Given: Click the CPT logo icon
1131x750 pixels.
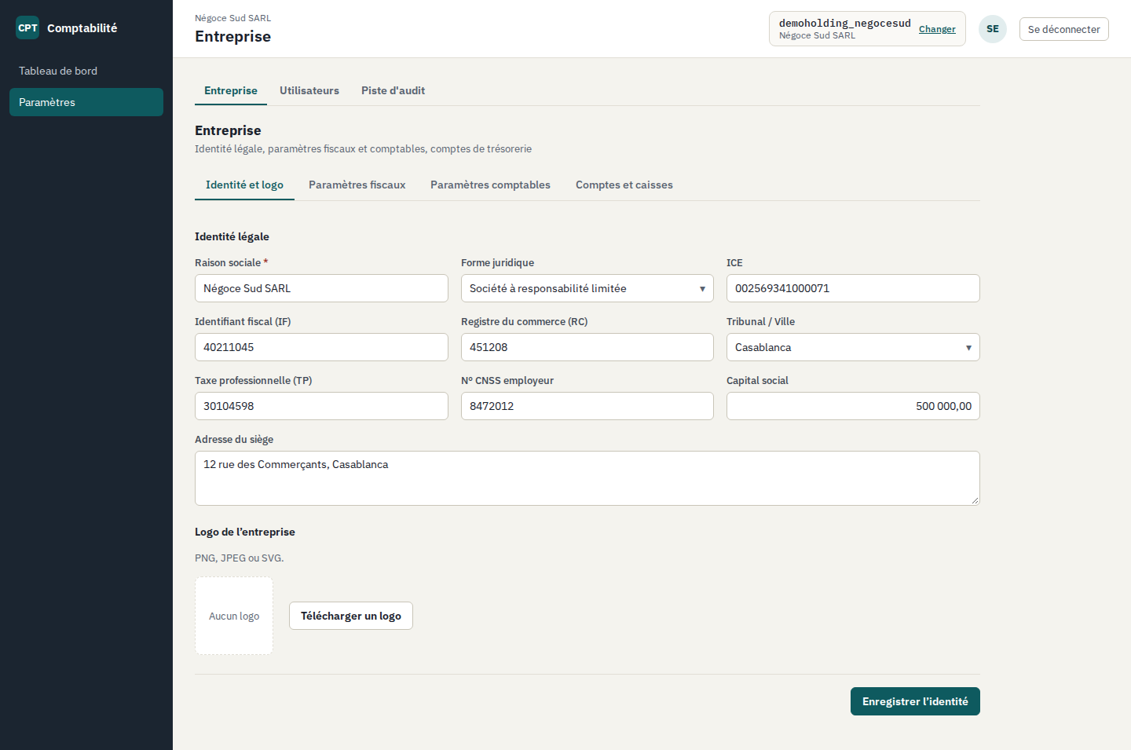Looking at the screenshot, I should pos(27,27).
